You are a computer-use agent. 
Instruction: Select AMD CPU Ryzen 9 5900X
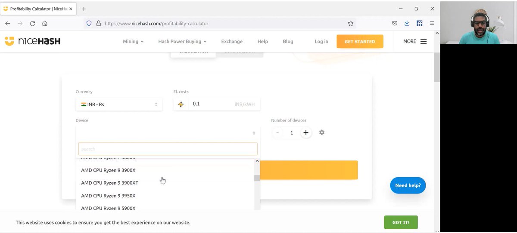tap(166, 208)
